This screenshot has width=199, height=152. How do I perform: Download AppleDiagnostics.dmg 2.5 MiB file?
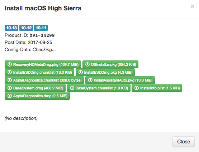(x=37, y=96)
